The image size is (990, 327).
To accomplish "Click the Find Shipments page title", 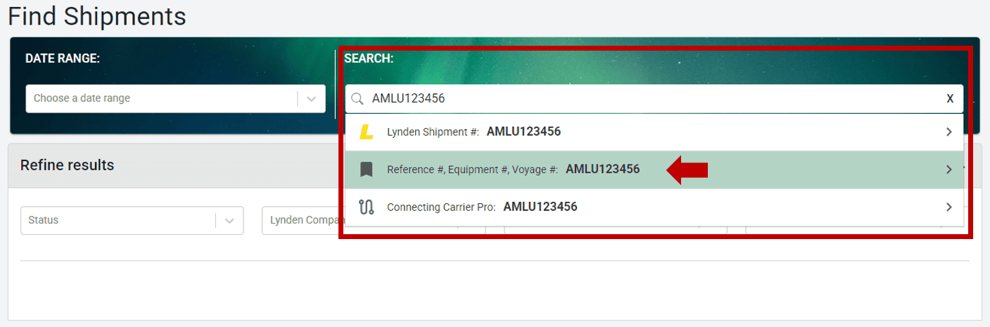I will [97, 16].
